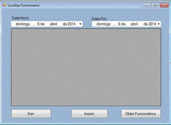
Task: Click the 'Data Fim' label
Action: pos(99,19)
